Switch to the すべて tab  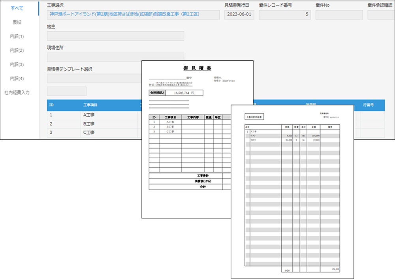point(17,8)
